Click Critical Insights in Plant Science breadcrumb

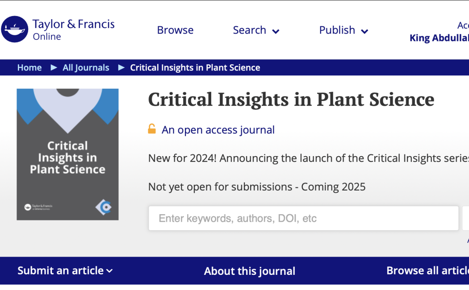click(x=195, y=67)
